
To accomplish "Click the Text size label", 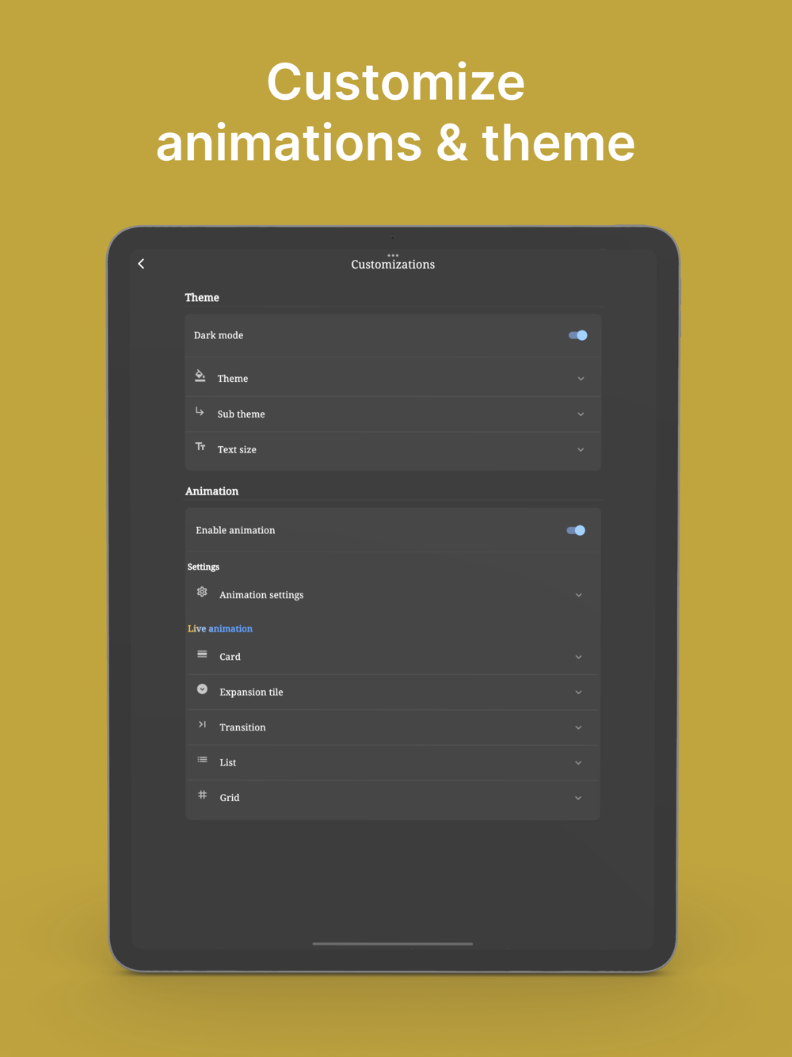I will coord(237,449).
